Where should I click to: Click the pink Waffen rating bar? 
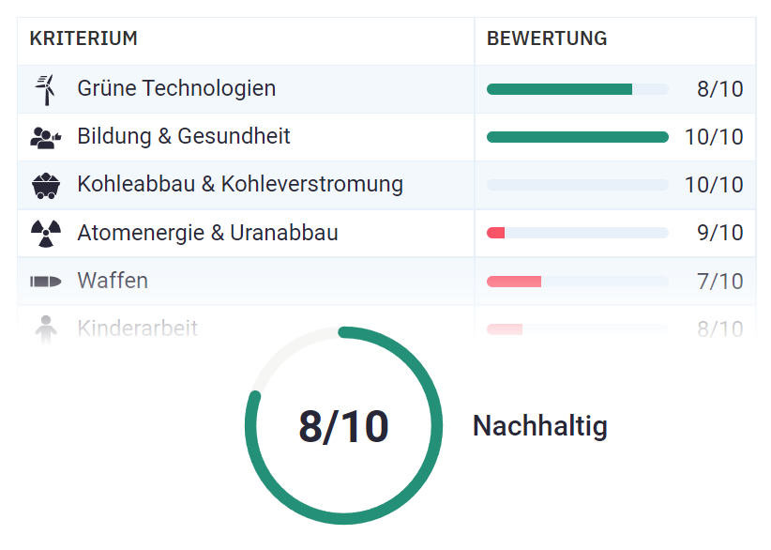[514, 281]
